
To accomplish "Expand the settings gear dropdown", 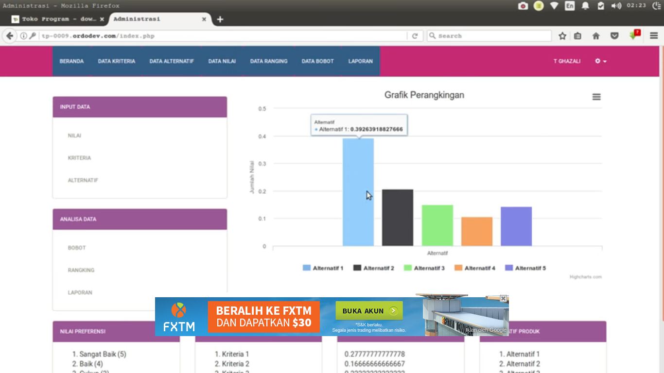I will pyautogui.click(x=601, y=61).
